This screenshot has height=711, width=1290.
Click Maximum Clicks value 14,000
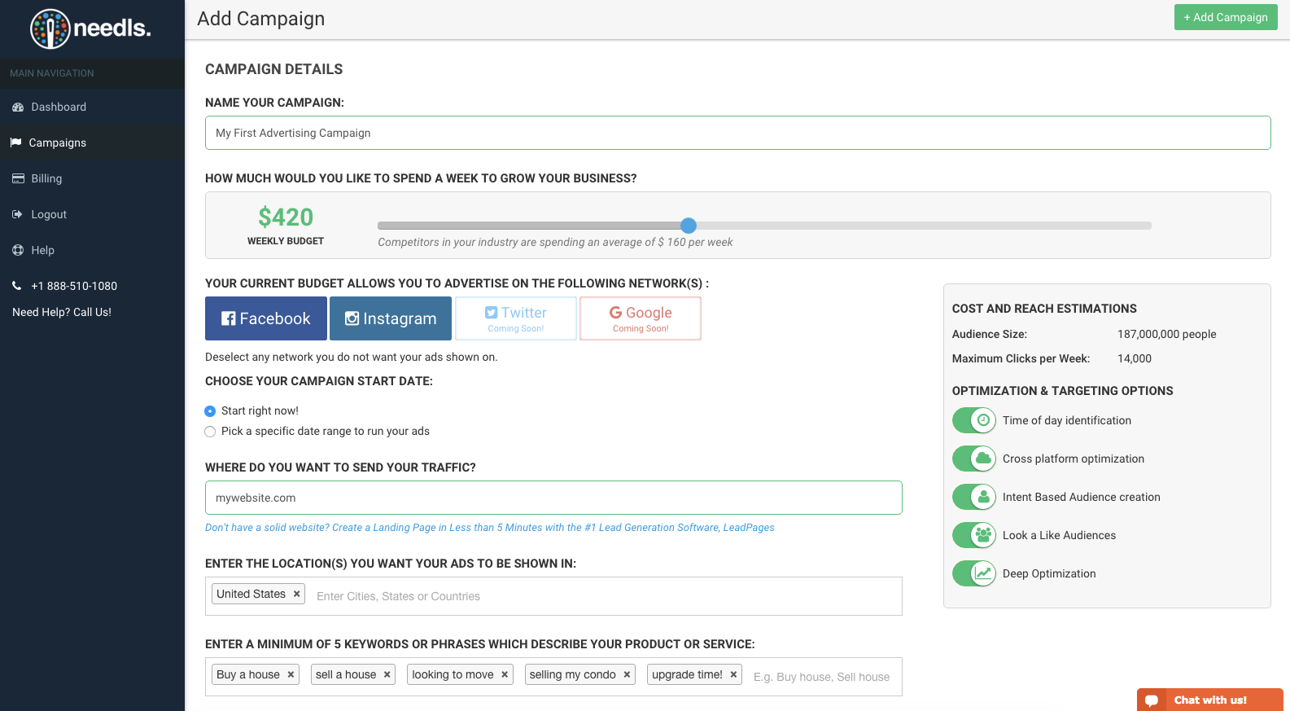tap(1135, 358)
